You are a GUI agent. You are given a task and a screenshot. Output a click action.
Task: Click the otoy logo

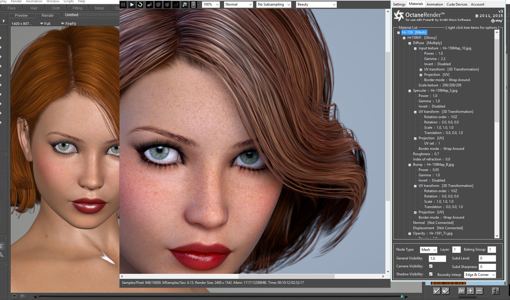497,21
